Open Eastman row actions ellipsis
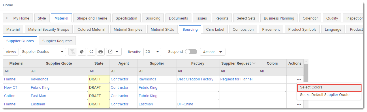 299,105
